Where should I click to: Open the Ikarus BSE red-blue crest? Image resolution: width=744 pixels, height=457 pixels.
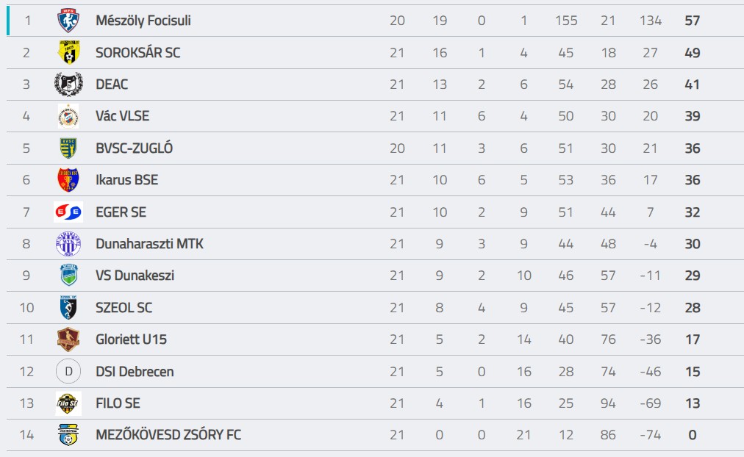(68, 180)
